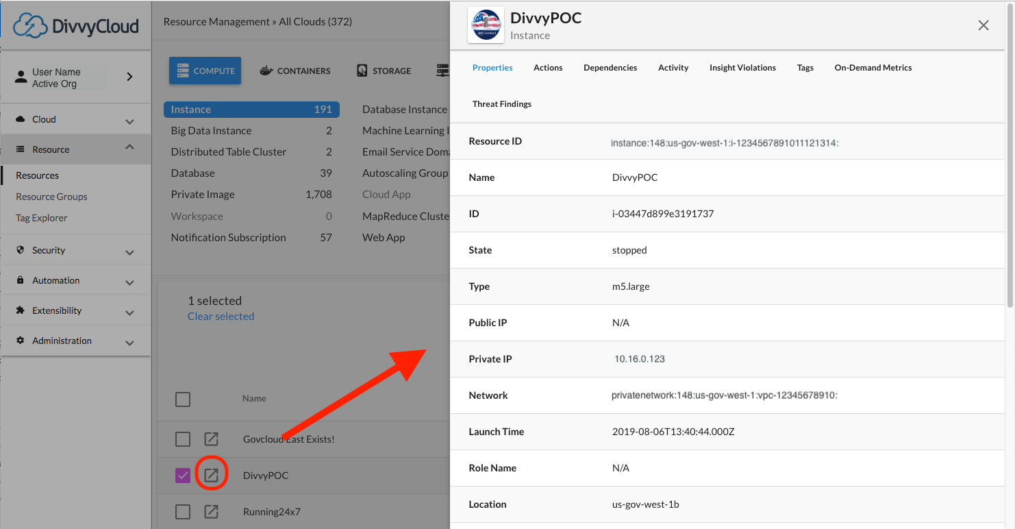Click the Resource Management breadcrumb text

tap(216, 22)
